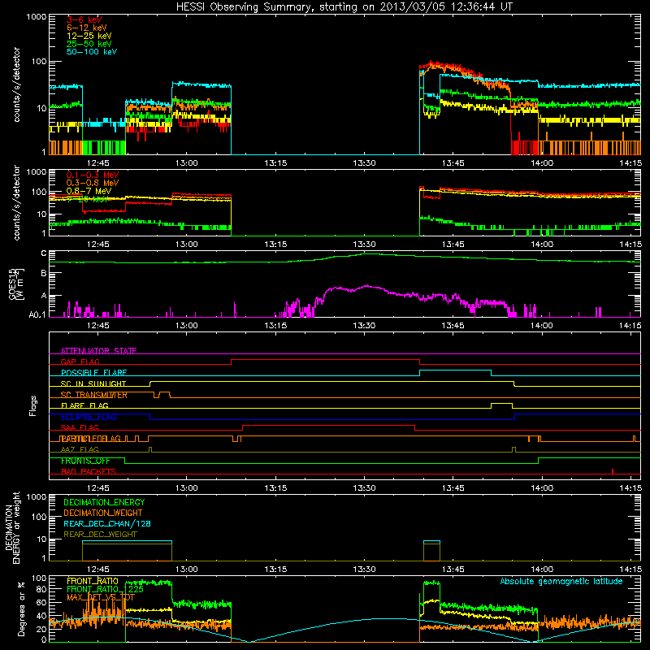
Task: Click the DECIMATION_ENERGY legend label
Action: (104, 502)
